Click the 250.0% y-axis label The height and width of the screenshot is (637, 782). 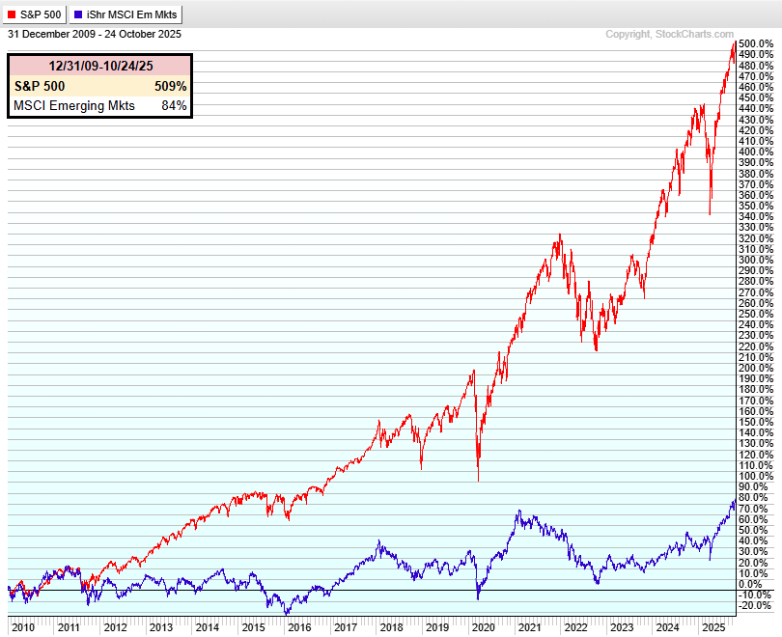(756, 314)
